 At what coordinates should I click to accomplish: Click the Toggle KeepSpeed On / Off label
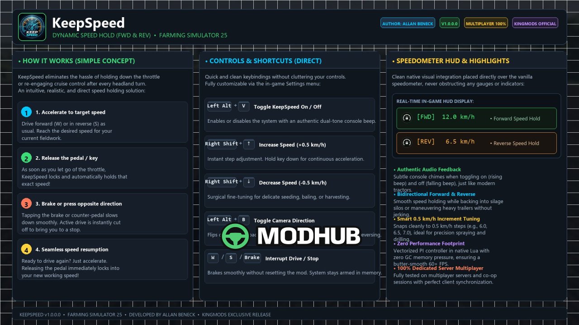pos(288,107)
